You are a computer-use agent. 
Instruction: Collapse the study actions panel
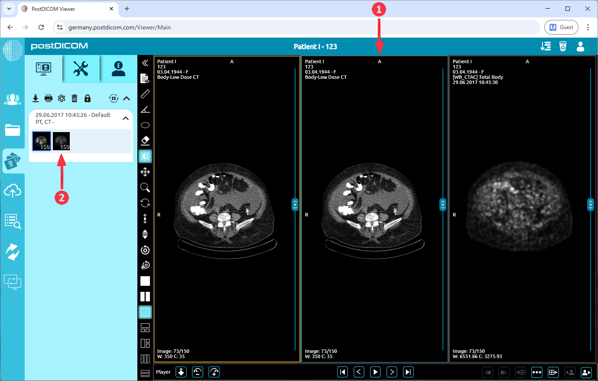pyautogui.click(x=126, y=98)
